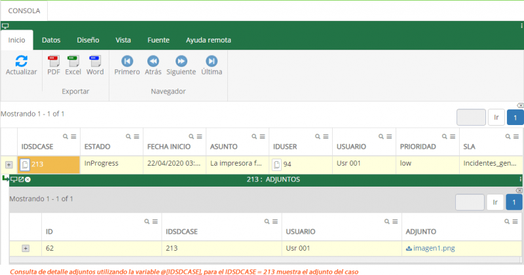Expand row 62 in ADJUNTOS grid
Screen dimensions: 524x275
coord(26,248)
